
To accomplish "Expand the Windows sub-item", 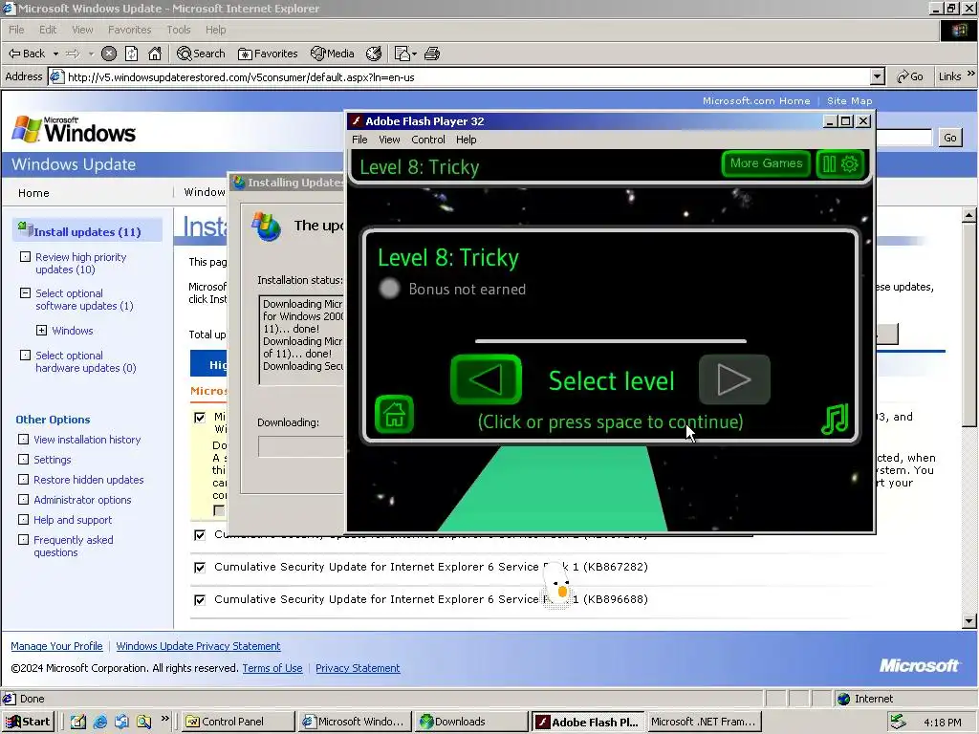I will coord(41,330).
